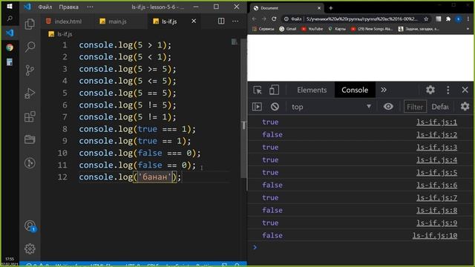Show the console sidebar
Screen dimensions: 475x267
[x=257, y=107]
